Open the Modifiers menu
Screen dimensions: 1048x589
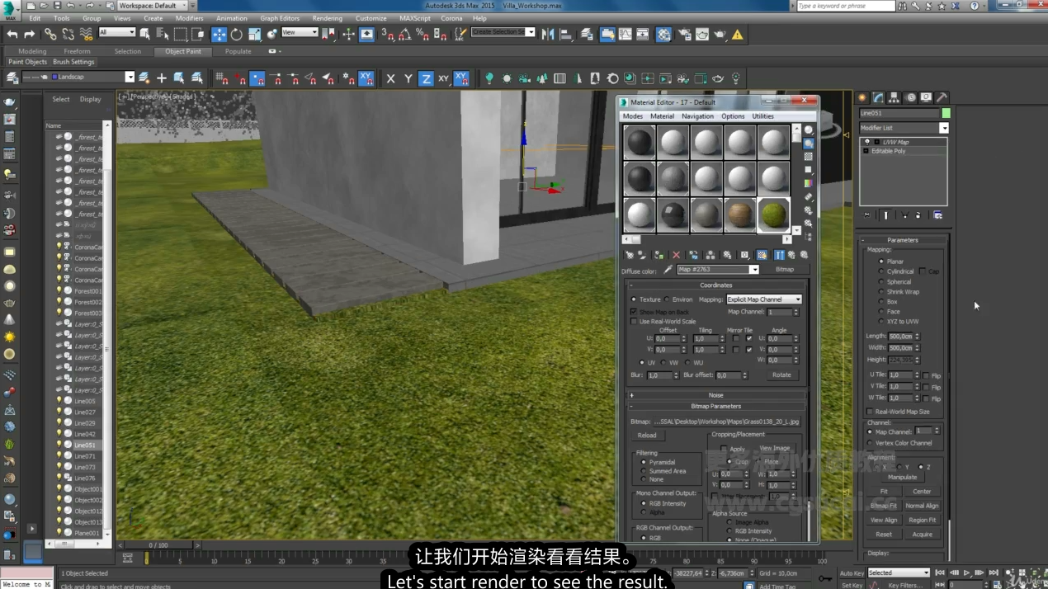coord(189,18)
